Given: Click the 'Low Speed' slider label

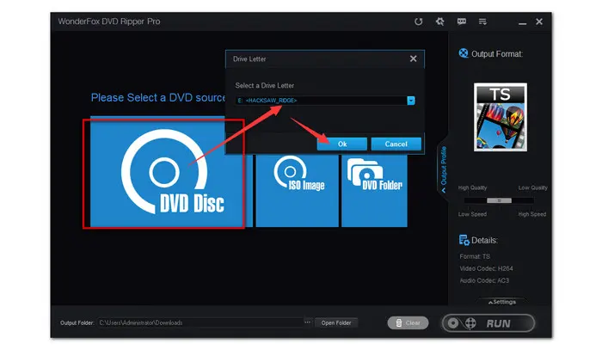Looking at the screenshot, I should [x=472, y=214].
